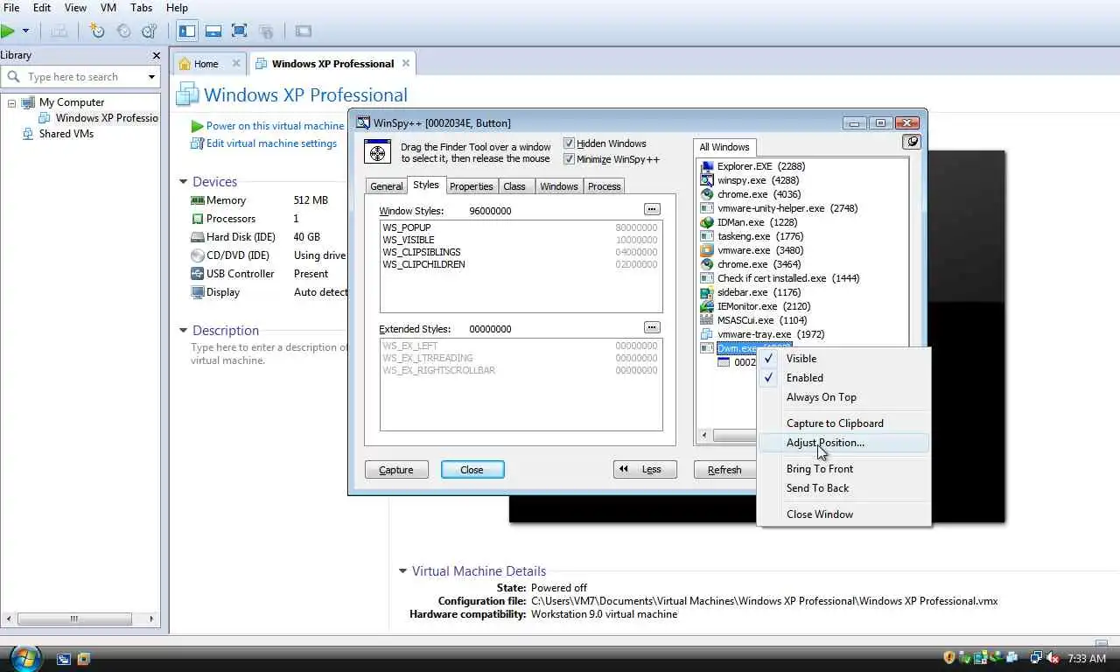Screen dimensions: 1120x672
Task: Click the Refresh button
Action: point(724,470)
